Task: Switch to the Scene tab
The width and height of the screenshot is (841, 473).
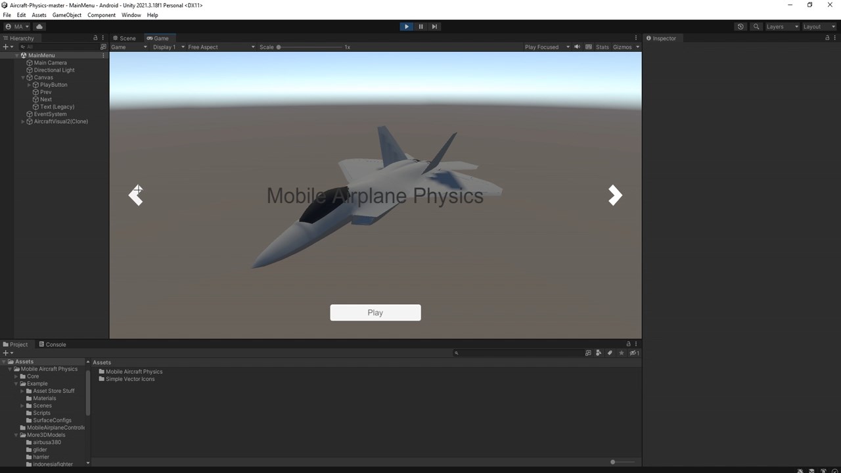Action: click(124, 38)
